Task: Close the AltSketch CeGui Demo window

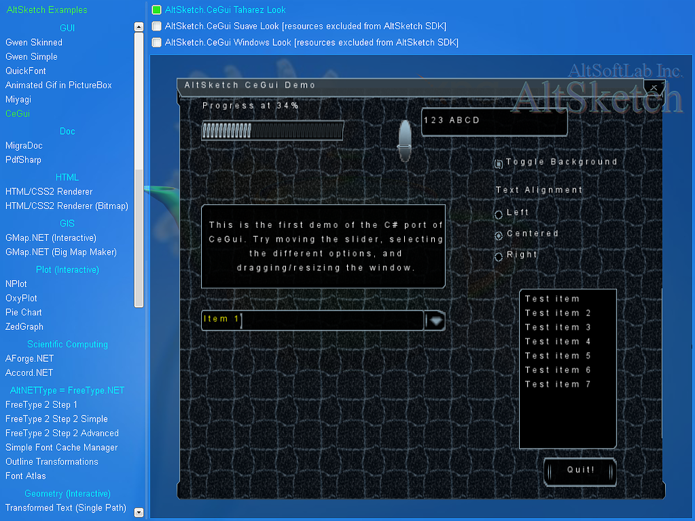Action: (654, 87)
